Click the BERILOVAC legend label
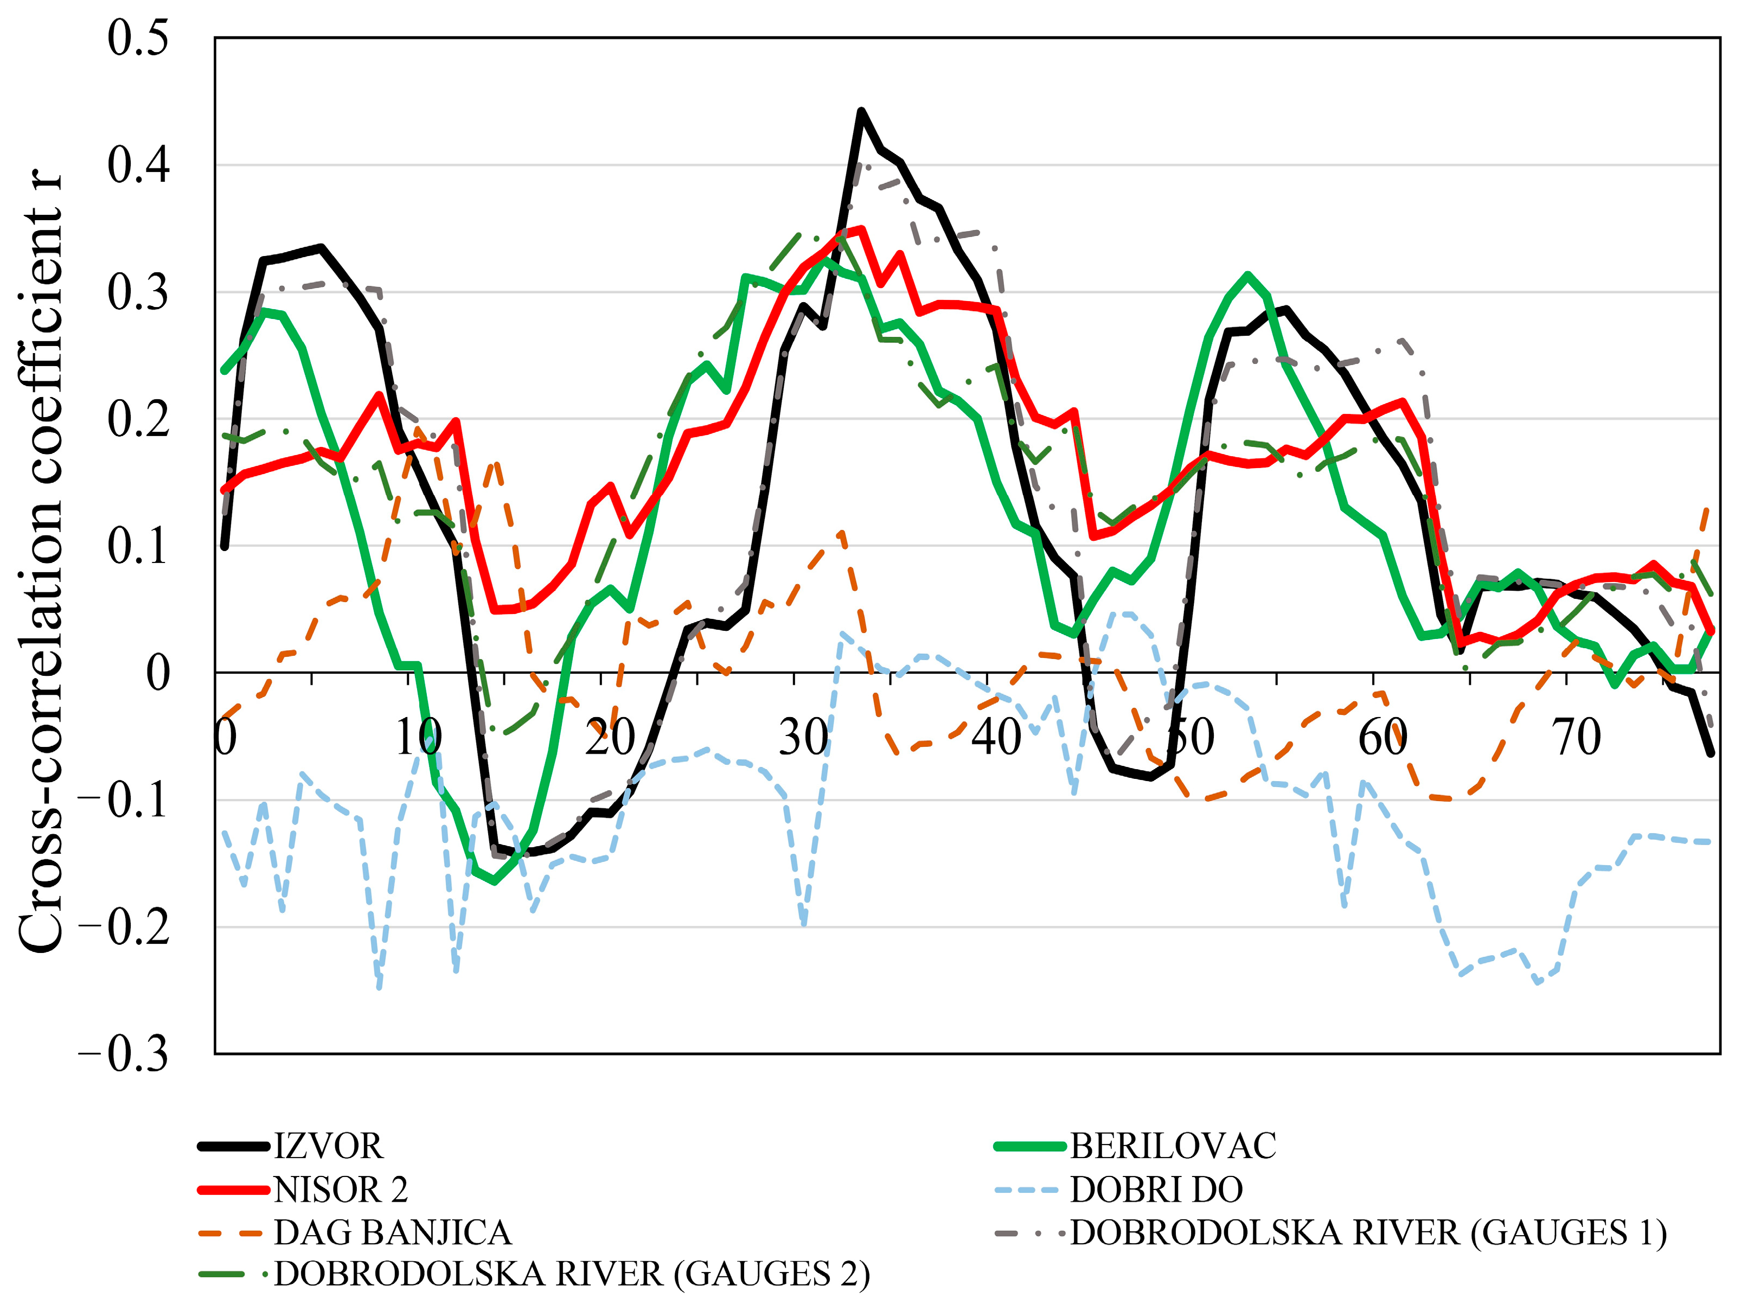1747x1311 pixels. 1173,1146
